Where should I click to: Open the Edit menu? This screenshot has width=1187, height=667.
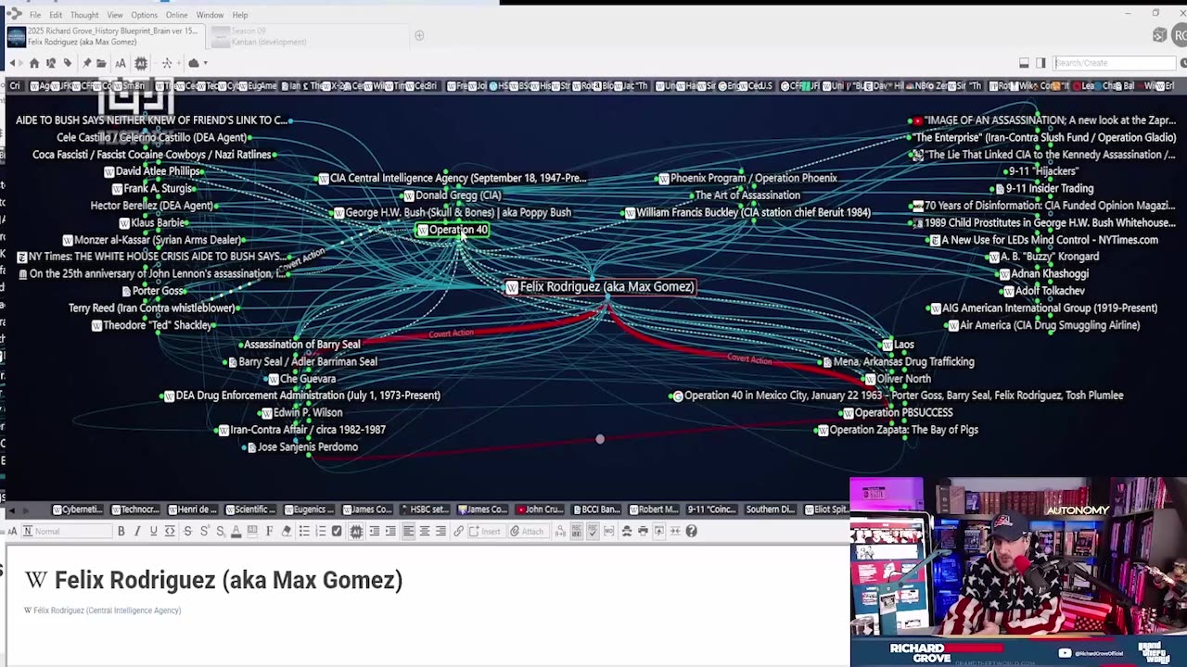pos(56,15)
